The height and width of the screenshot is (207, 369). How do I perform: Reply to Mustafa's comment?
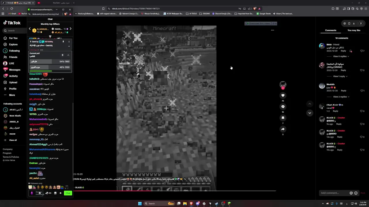point(343,91)
